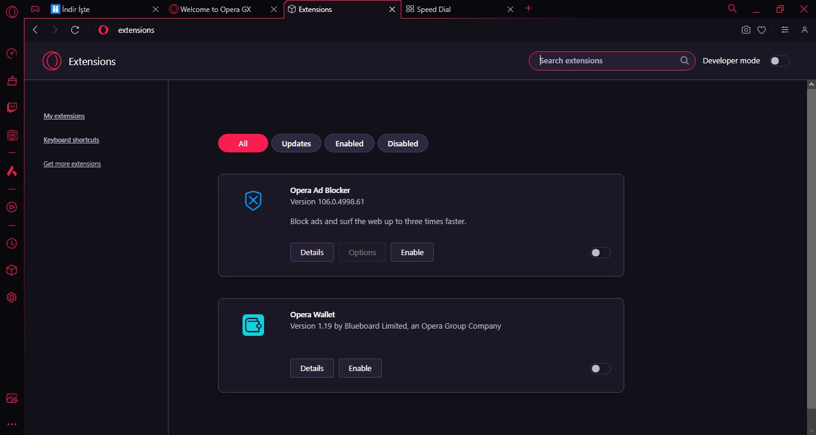Click the Opera Wallet icon

tap(253, 325)
